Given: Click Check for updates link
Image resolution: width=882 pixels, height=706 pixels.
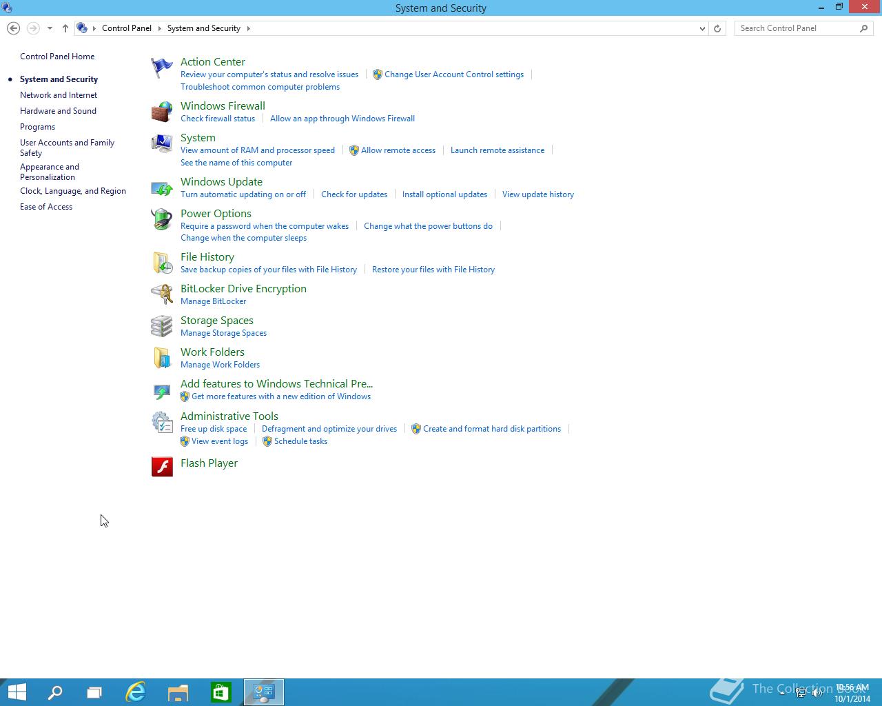Looking at the screenshot, I should (354, 194).
